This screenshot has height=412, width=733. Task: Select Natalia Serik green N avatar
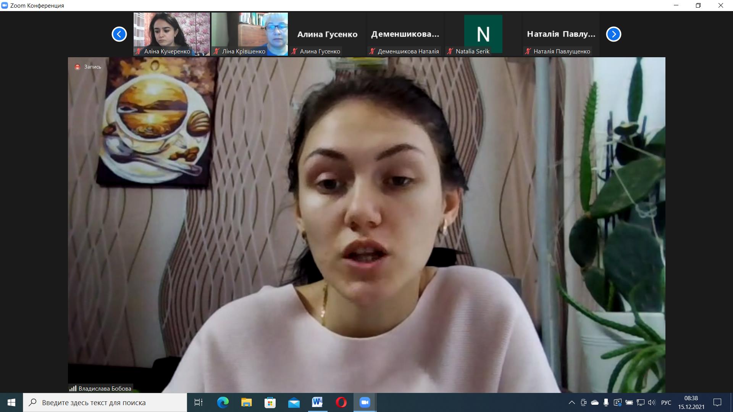coord(483,34)
